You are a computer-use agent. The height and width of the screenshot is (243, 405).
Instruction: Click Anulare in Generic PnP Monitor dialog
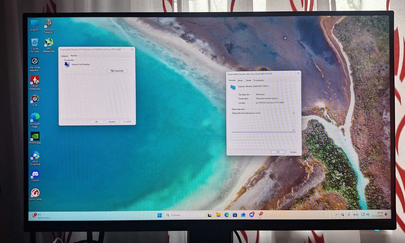(x=112, y=121)
